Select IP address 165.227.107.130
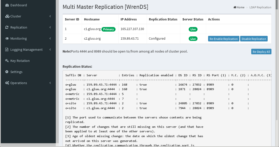Viewport: 279px width, 147px height. (x=132, y=29)
